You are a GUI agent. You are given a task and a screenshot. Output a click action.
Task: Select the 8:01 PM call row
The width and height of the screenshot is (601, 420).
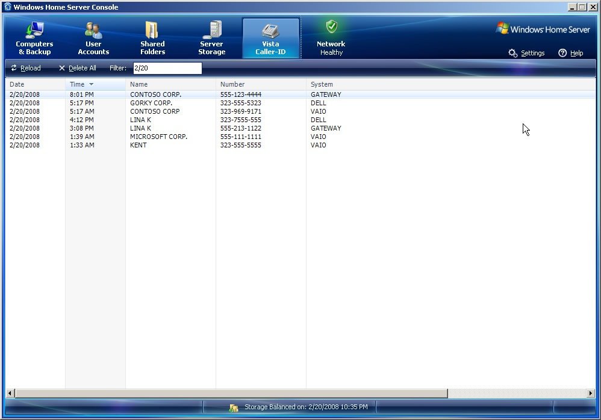pos(300,94)
